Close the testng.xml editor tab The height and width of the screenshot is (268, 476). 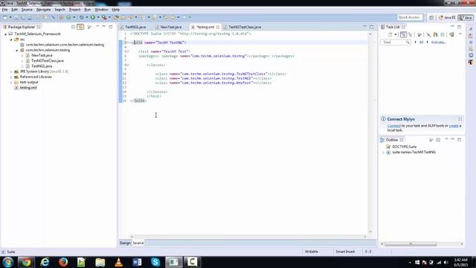[218, 27]
